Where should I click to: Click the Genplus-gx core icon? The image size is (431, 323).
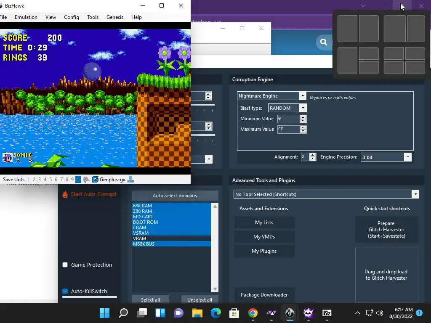click(95, 179)
